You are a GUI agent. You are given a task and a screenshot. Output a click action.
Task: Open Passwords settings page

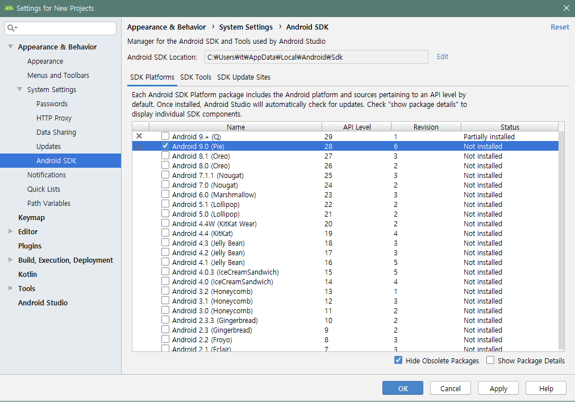click(x=52, y=104)
